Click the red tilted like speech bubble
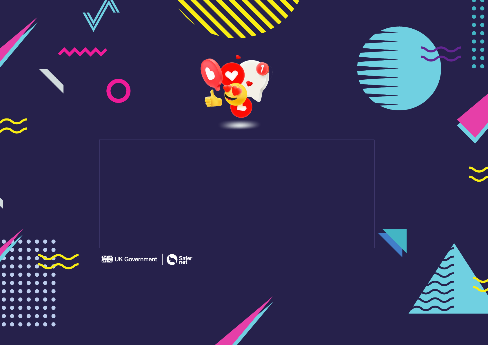The width and height of the screenshot is (488, 345). [x=211, y=74]
